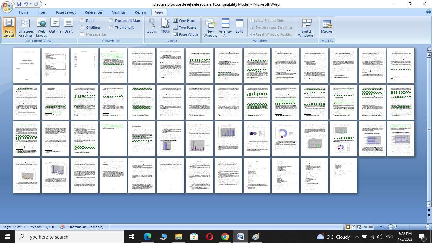Switch to Full Screen Reading view

tap(25, 28)
